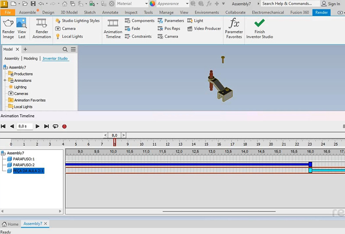The width and height of the screenshot is (345, 234).
Task: Expand the Animations folder node
Action: pyautogui.click(x=5, y=80)
